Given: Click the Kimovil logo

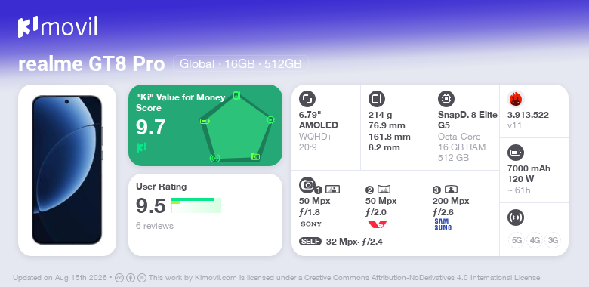Looking at the screenshot, I should 57,27.
